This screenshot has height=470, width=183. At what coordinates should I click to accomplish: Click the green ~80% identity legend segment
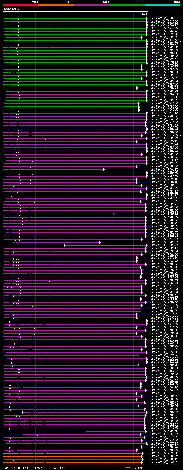(x=127, y=5)
